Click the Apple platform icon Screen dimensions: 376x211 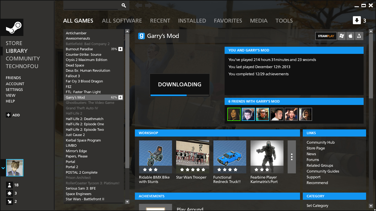[350, 36]
